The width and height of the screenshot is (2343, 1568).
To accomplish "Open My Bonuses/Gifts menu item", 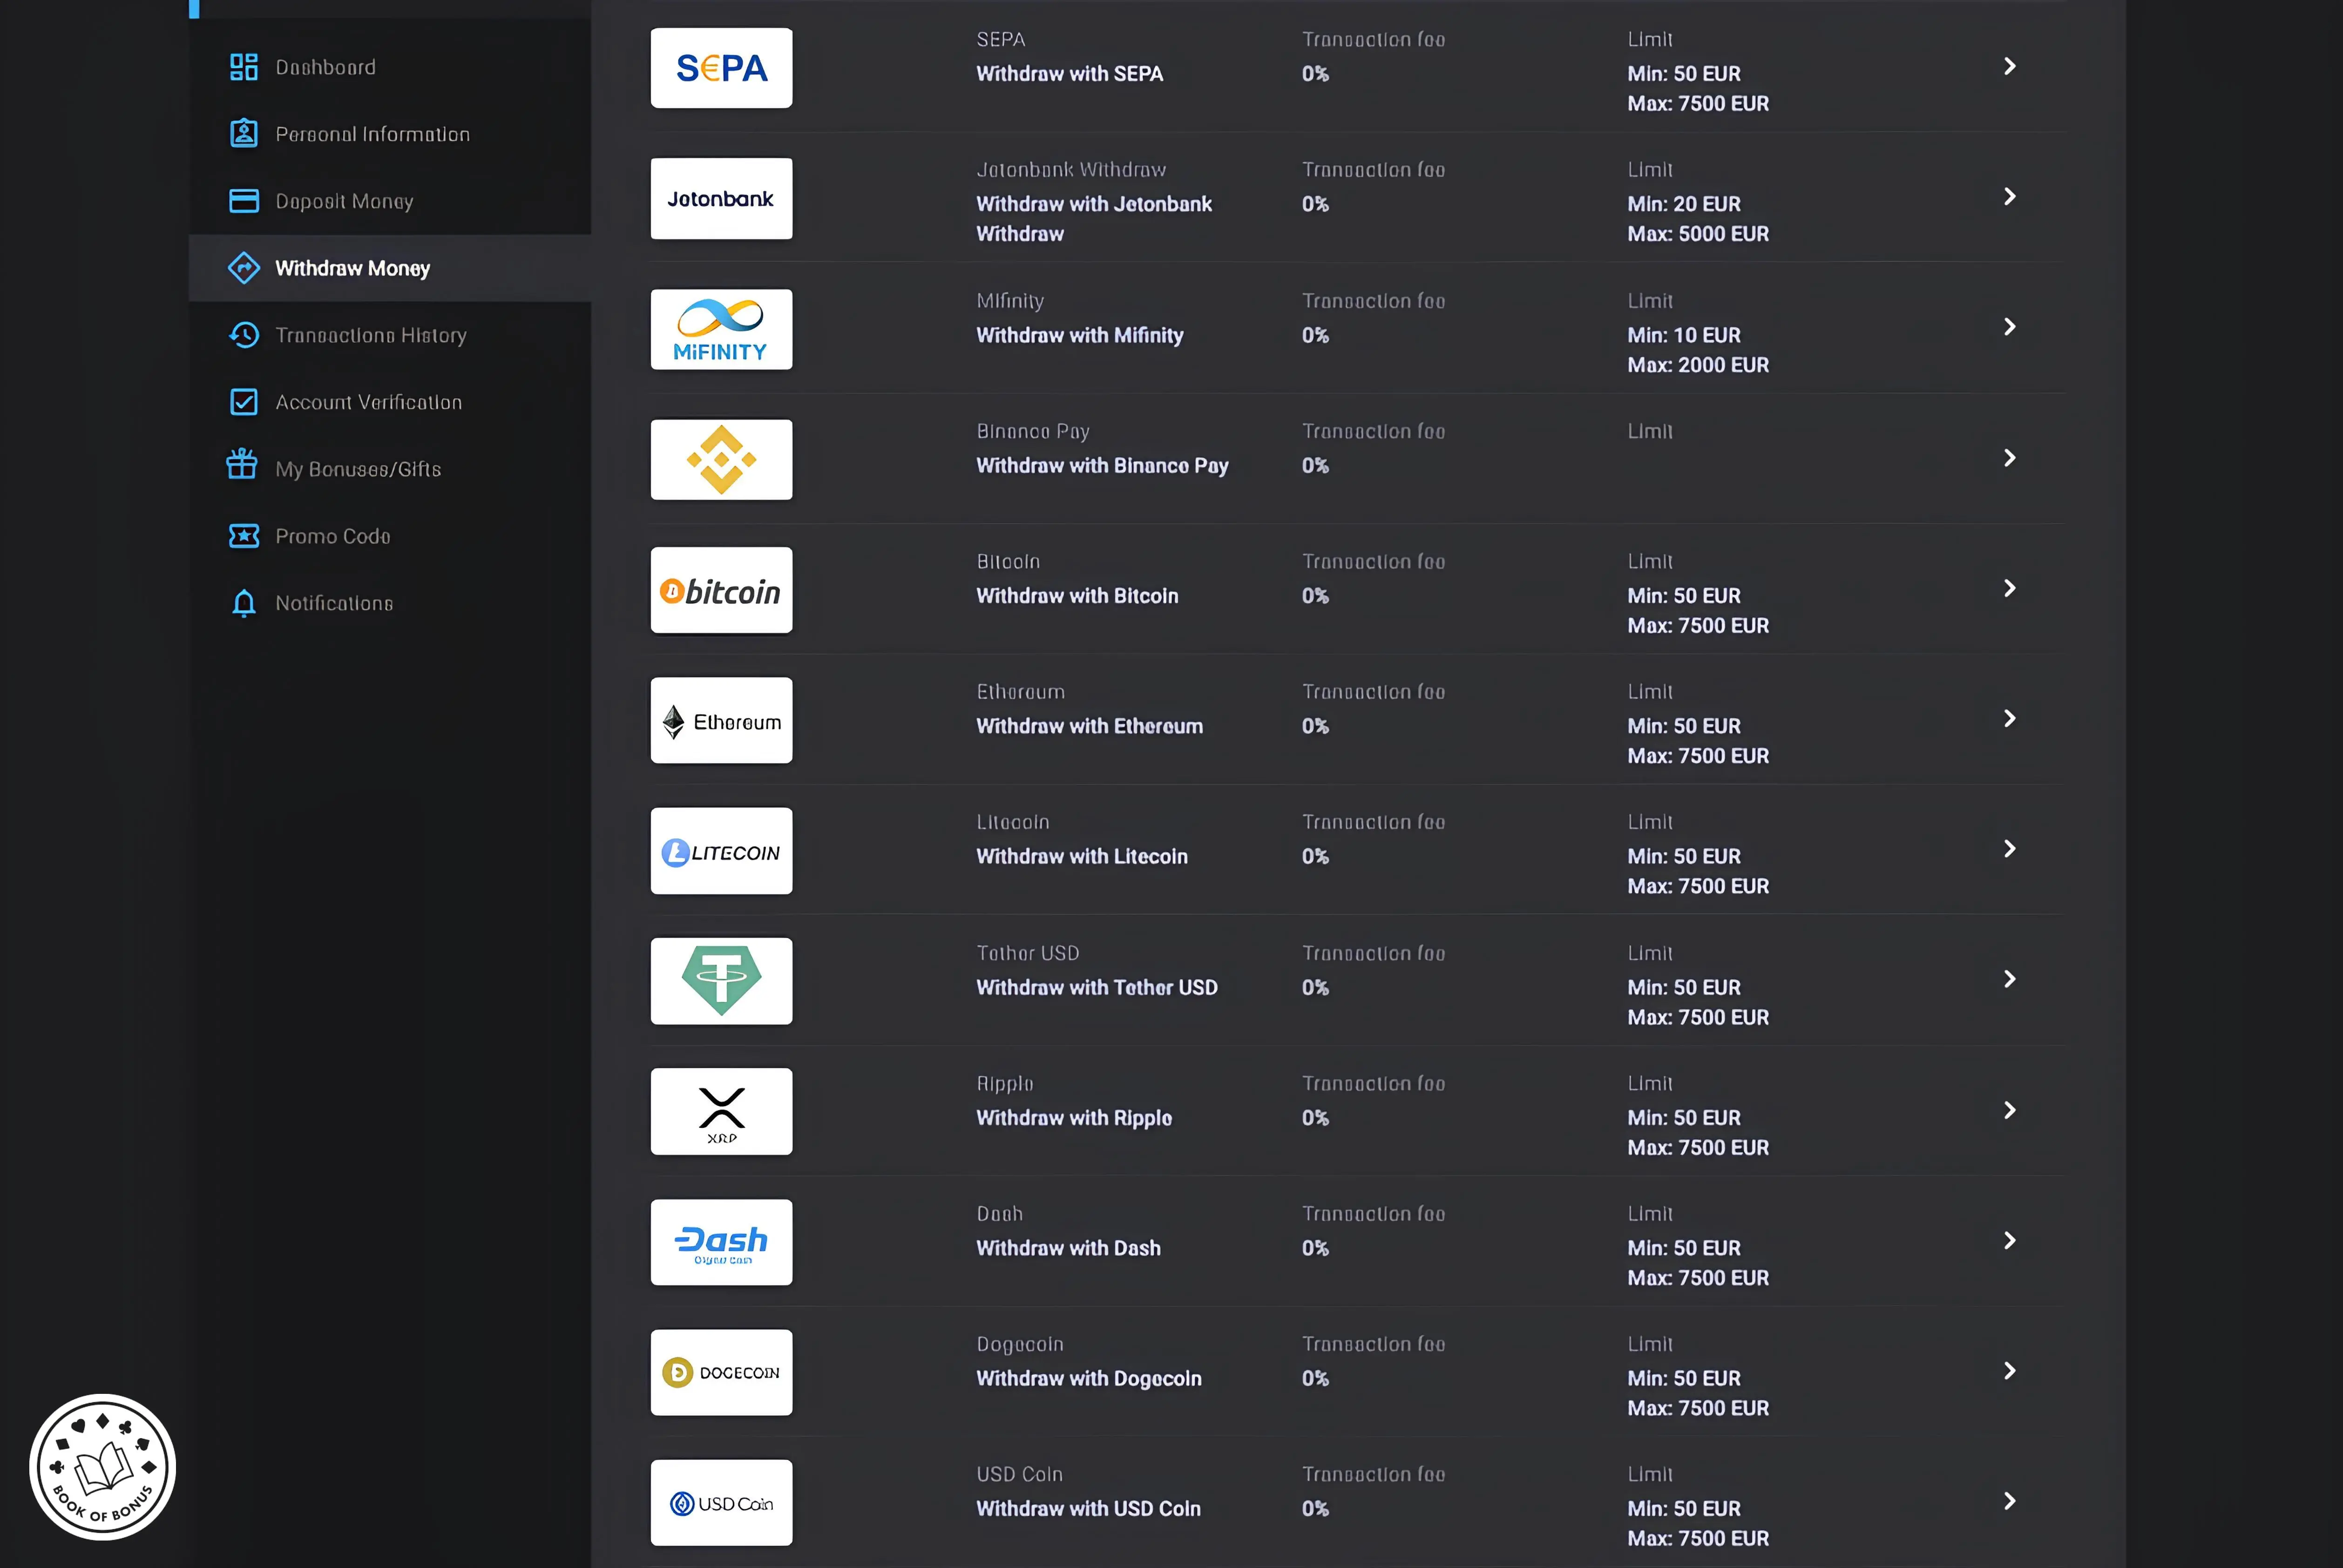I will pyautogui.click(x=390, y=469).
